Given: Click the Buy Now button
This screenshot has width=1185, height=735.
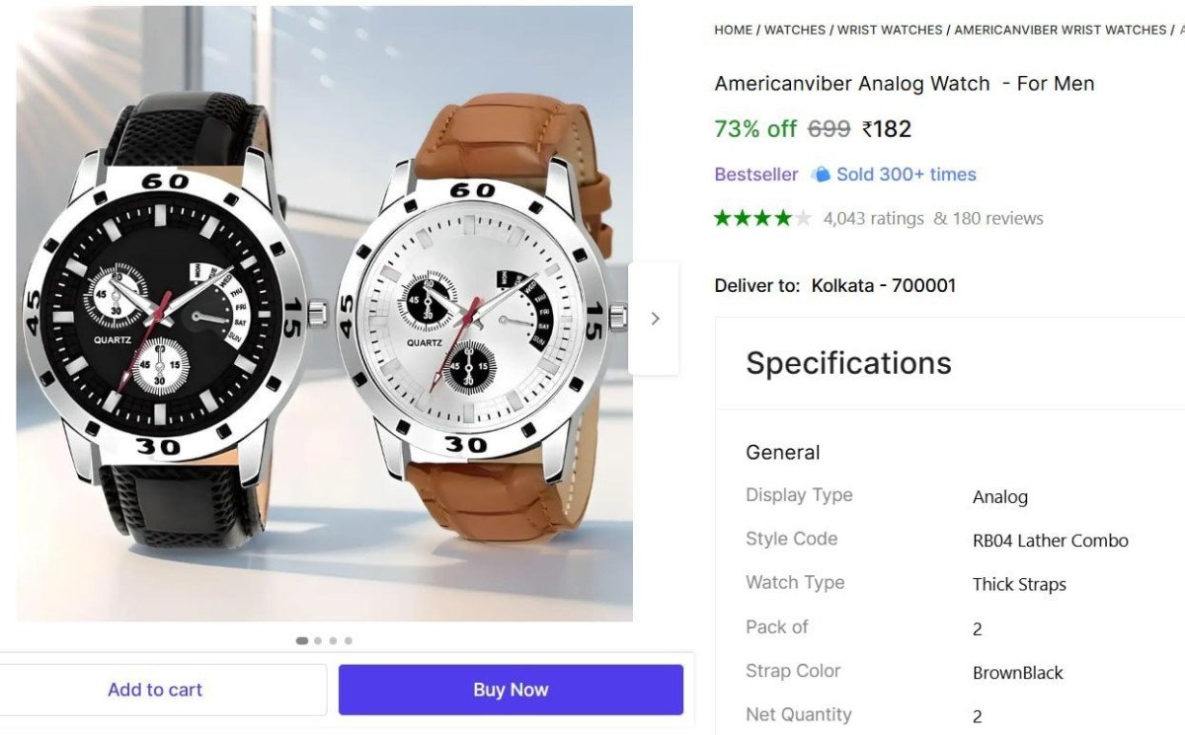Looking at the screenshot, I should (511, 689).
